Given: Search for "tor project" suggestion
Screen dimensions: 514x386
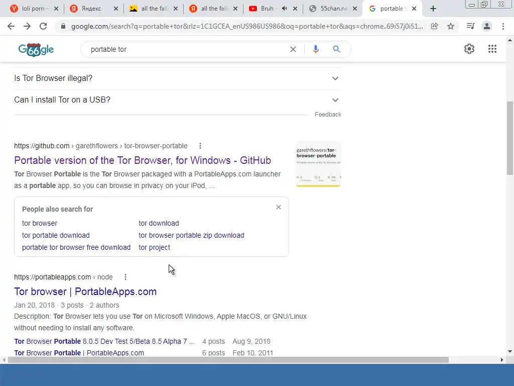Looking at the screenshot, I should (x=155, y=247).
